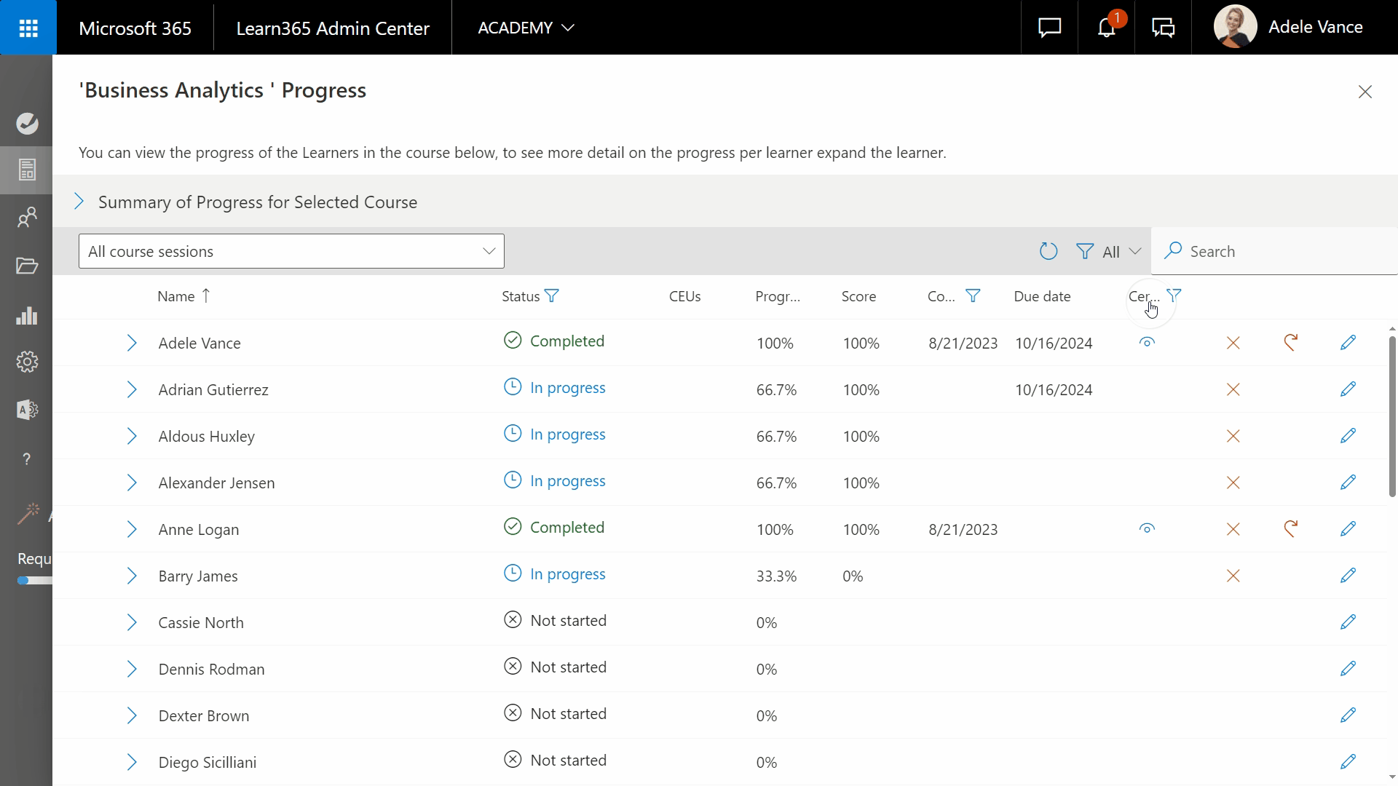Expand Adele Vance row

pos(132,343)
